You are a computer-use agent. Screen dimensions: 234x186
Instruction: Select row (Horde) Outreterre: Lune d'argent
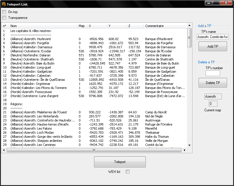point(94,96)
